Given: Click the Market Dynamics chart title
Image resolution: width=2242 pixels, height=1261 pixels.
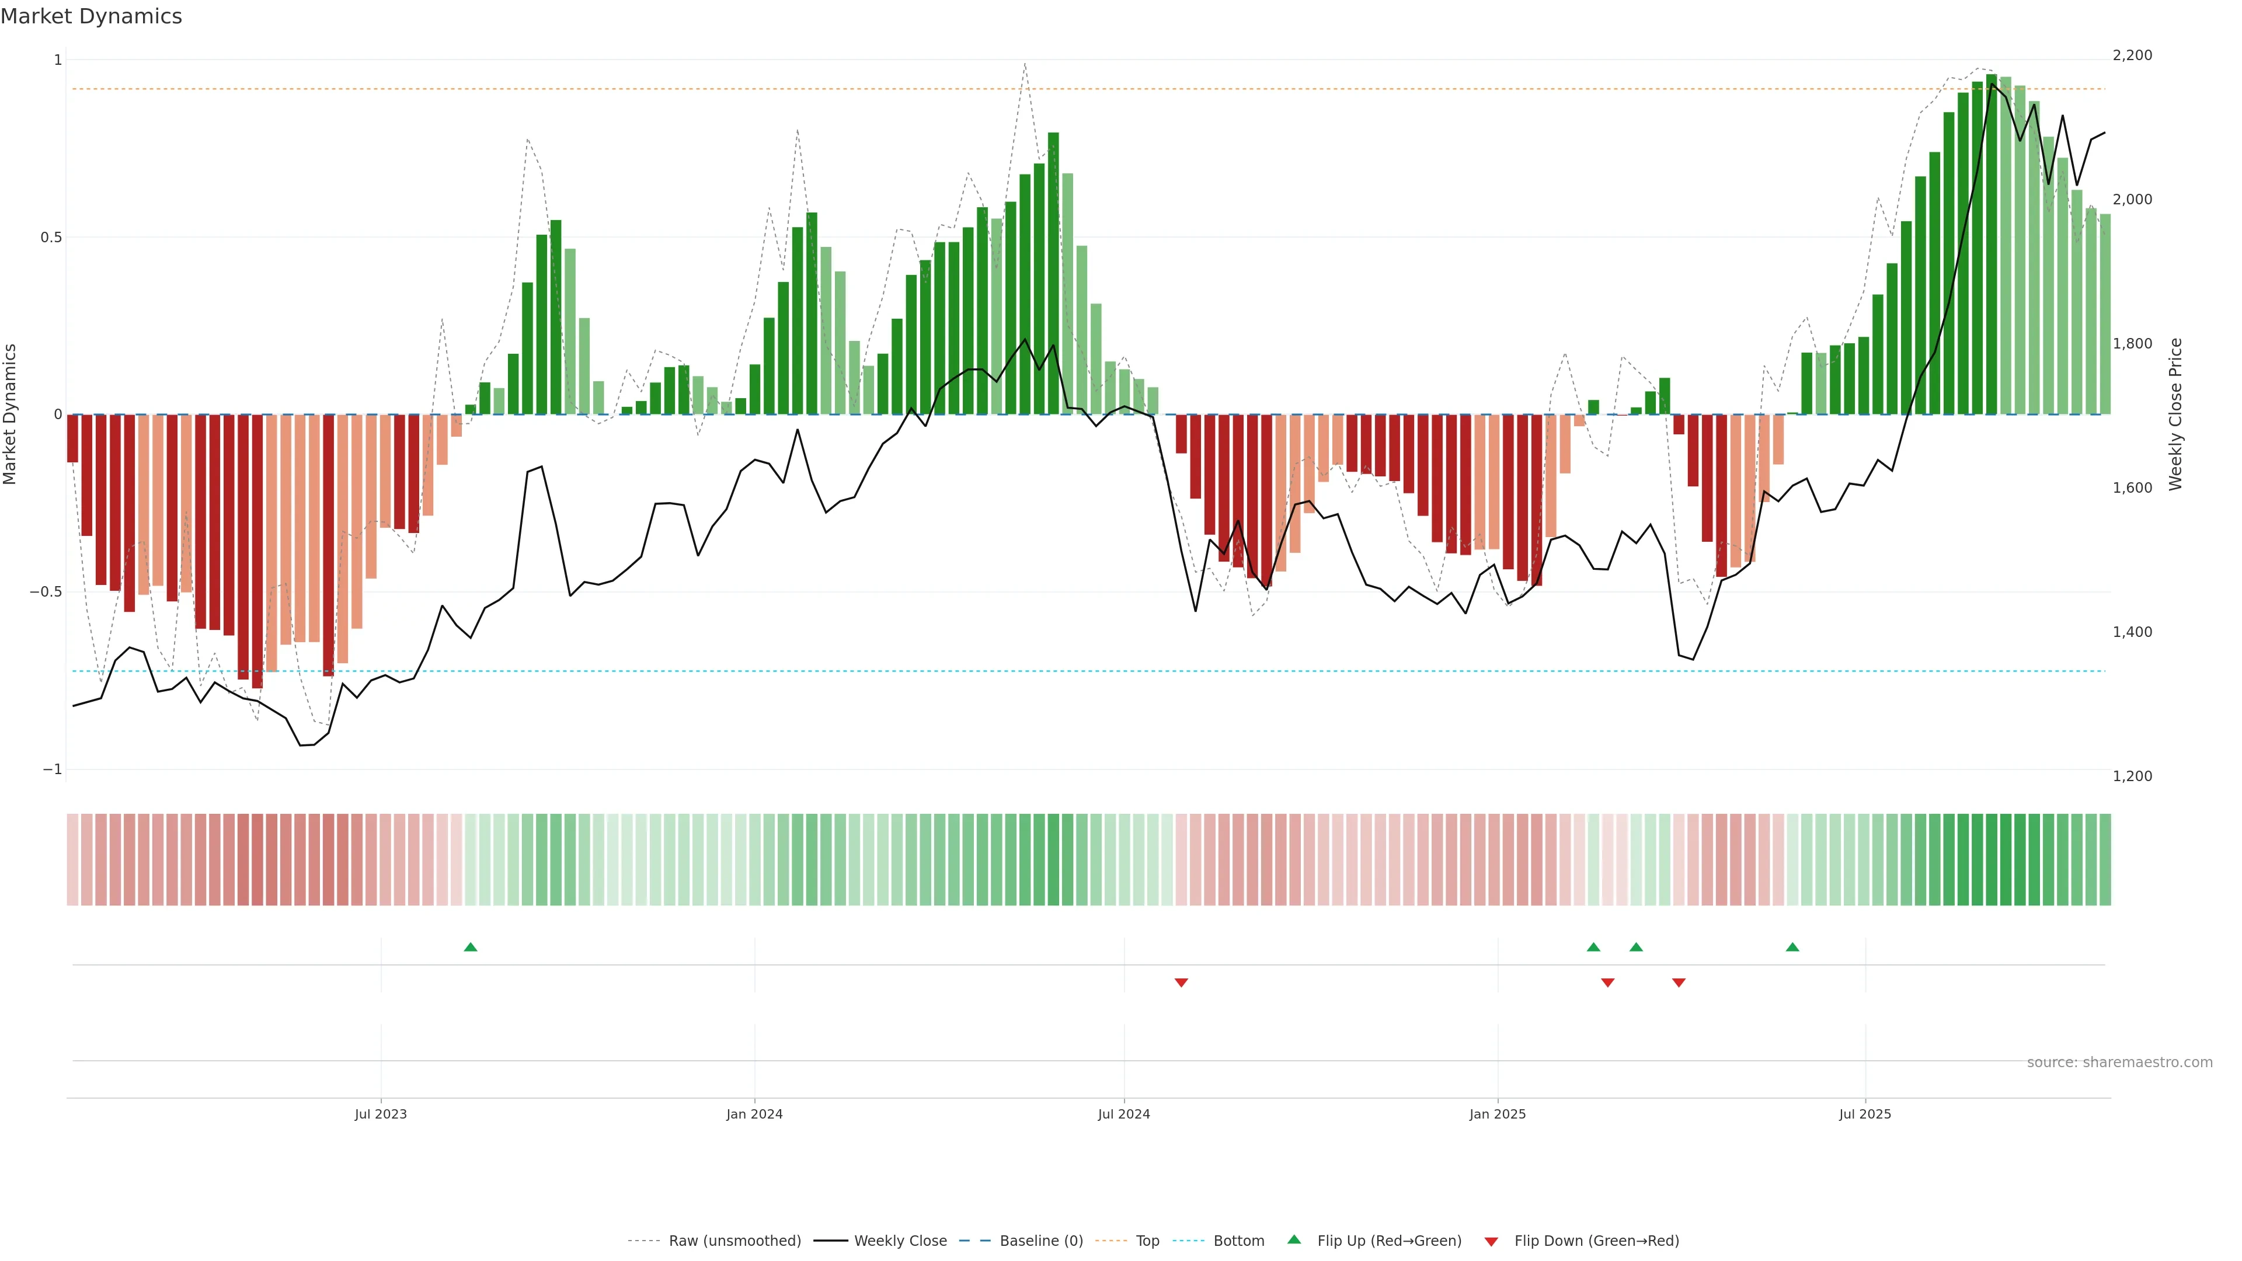Looking at the screenshot, I should [92, 16].
